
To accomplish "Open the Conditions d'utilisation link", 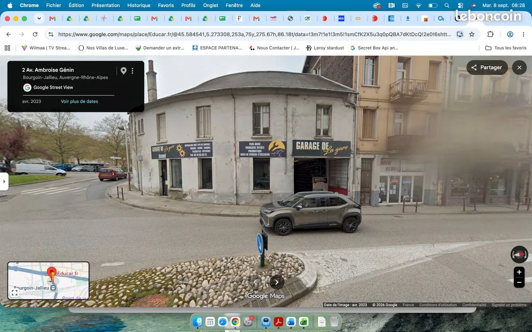I will click(438, 305).
